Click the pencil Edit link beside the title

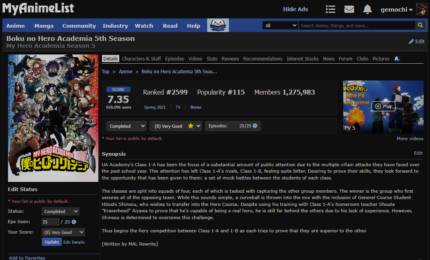[x=417, y=41]
